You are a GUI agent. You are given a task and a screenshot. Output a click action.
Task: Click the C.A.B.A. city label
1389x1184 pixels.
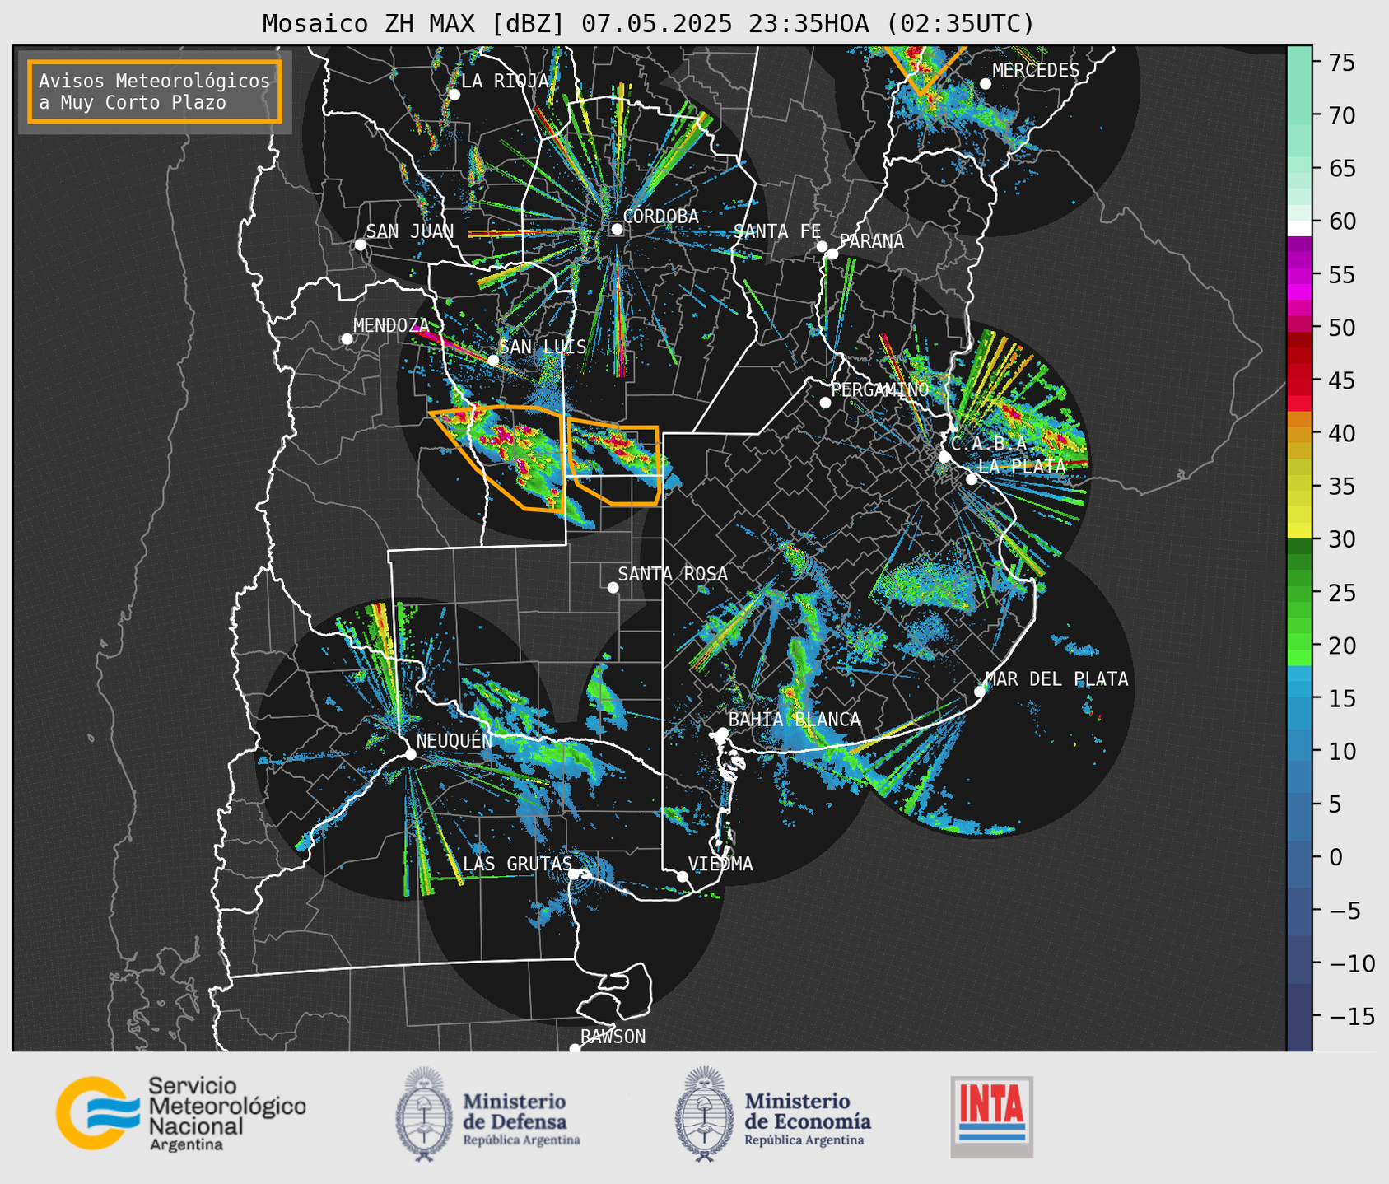click(989, 444)
